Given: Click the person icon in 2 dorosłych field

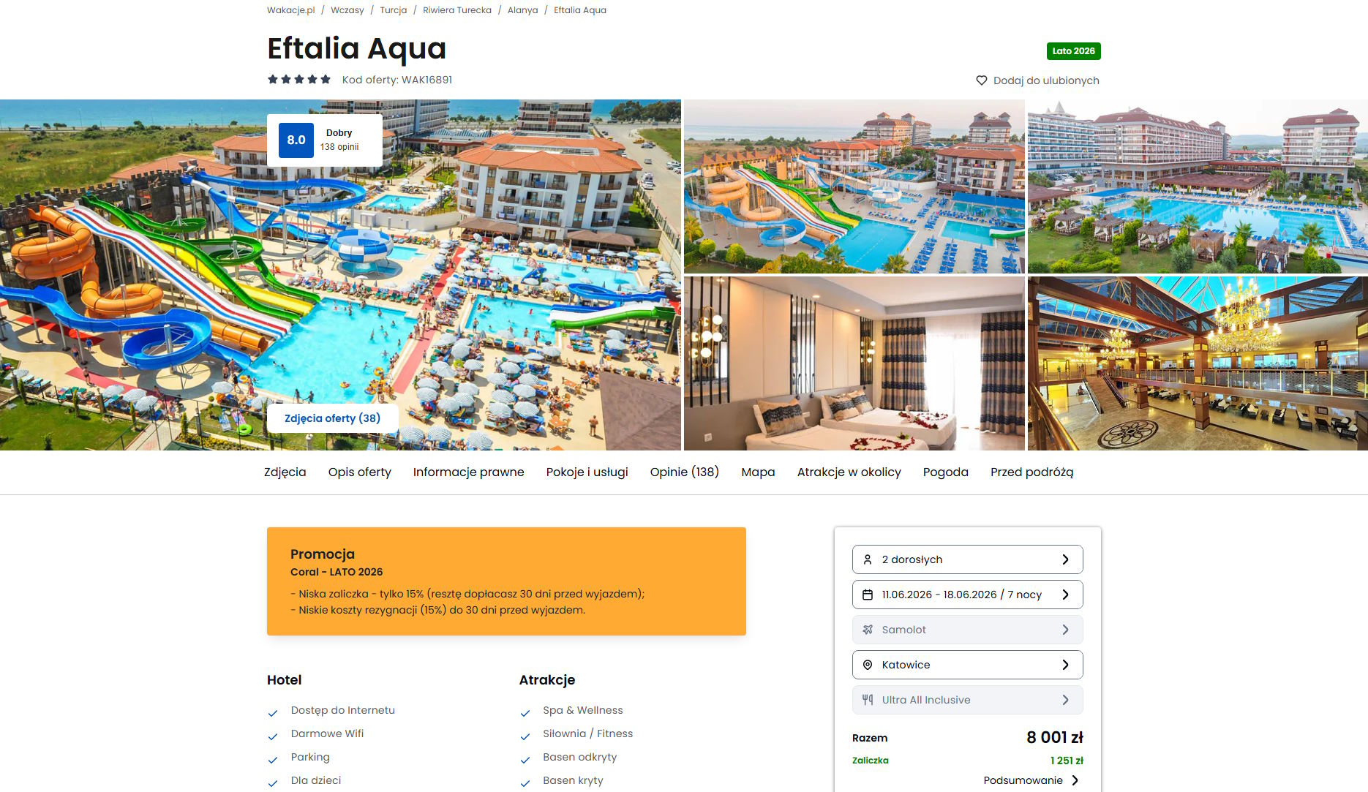Looking at the screenshot, I should click(868, 559).
